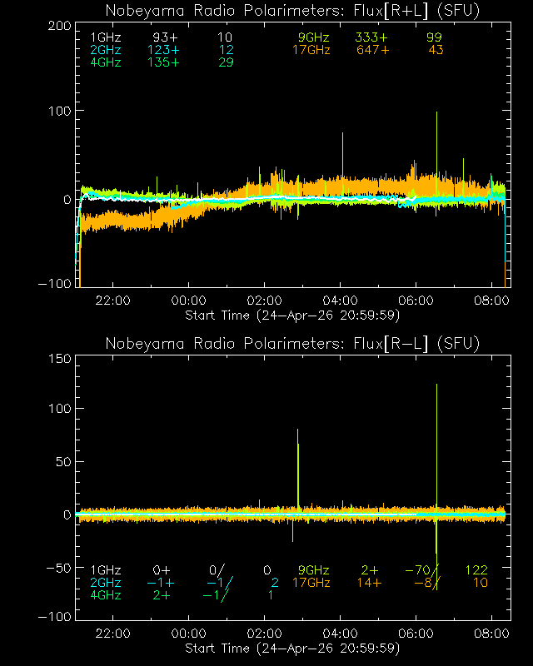
Task: Click the 122 value in lower legend
Action: [476, 570]
